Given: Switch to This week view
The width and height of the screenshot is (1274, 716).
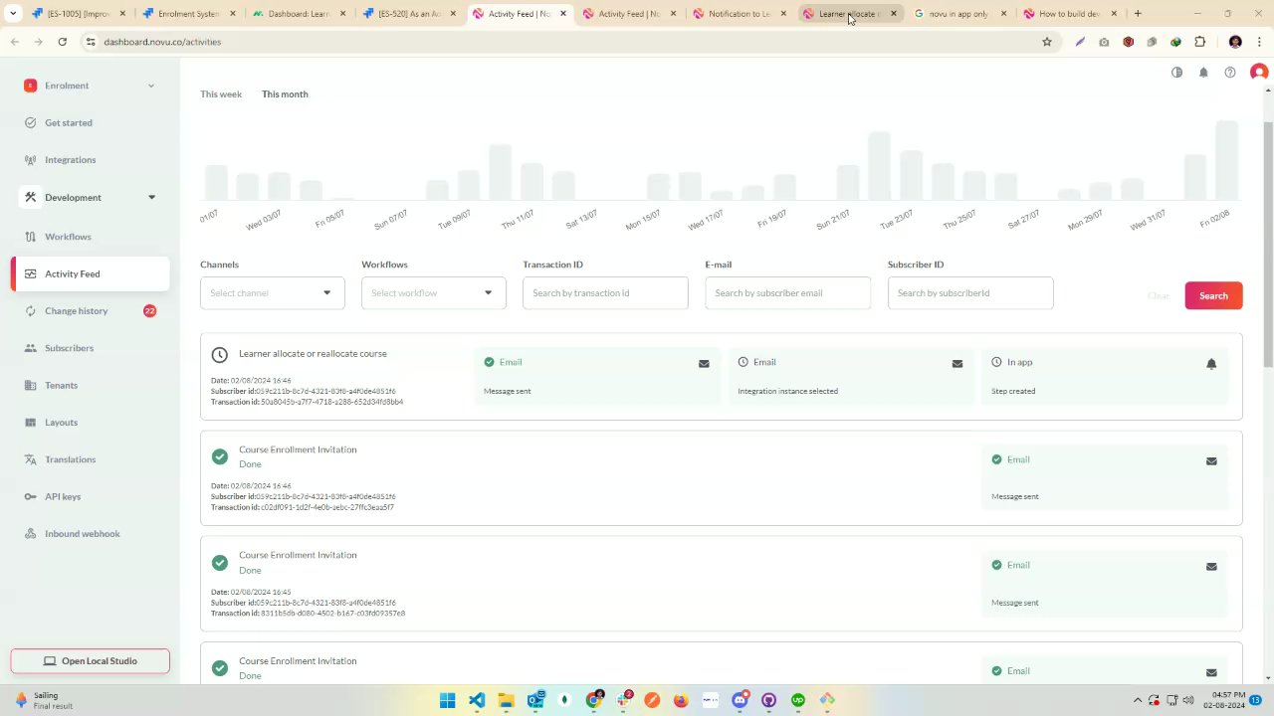Looking at the screenshot, I should 221,93.
